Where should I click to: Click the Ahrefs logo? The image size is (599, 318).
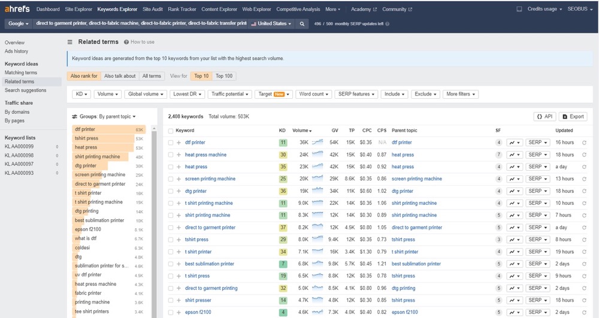pos(17,9)
